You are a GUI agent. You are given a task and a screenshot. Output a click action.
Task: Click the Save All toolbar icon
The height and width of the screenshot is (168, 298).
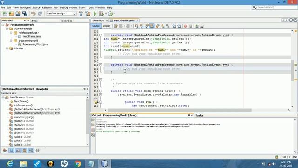coord(25,14)
